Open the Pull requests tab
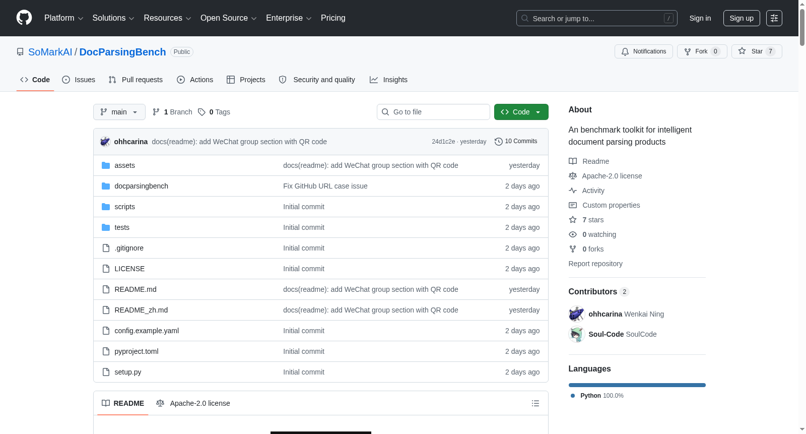The height and width of the screenshot is (434, 806). pos(136,80)
